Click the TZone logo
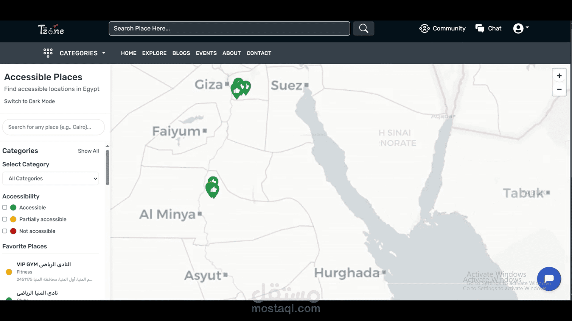The width and height of the screenshot is (572, 321). (51, 29)
